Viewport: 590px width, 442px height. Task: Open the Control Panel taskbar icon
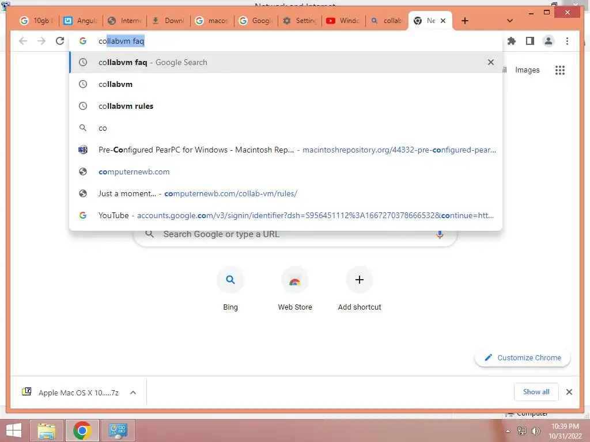pyautogui.click(x=118, y=430)
